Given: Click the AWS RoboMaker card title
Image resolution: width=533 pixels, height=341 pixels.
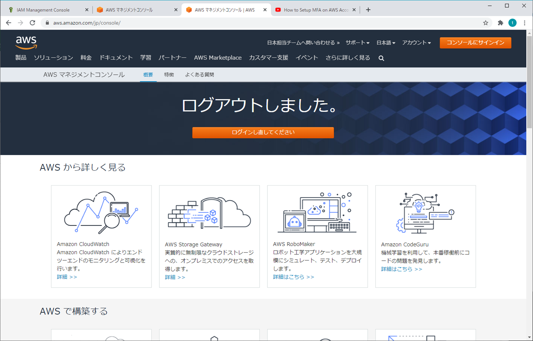Looking at the screenshot, I should pos(294,244).
